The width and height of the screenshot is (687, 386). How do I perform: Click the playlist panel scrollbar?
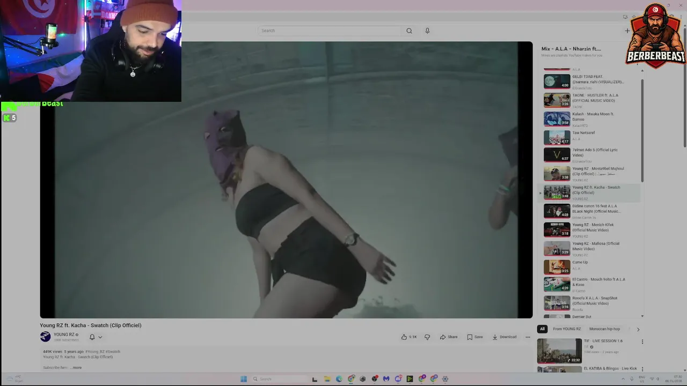tap(642, 130)
